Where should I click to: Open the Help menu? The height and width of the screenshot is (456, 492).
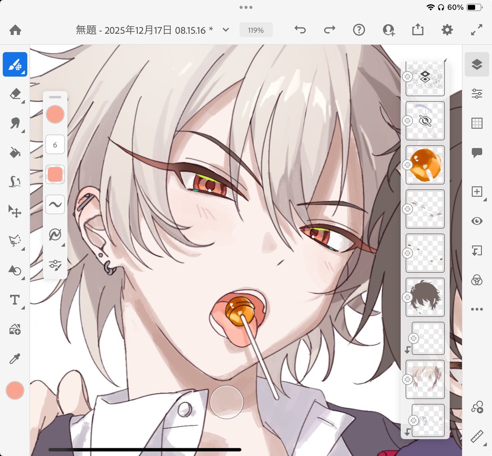359,30
